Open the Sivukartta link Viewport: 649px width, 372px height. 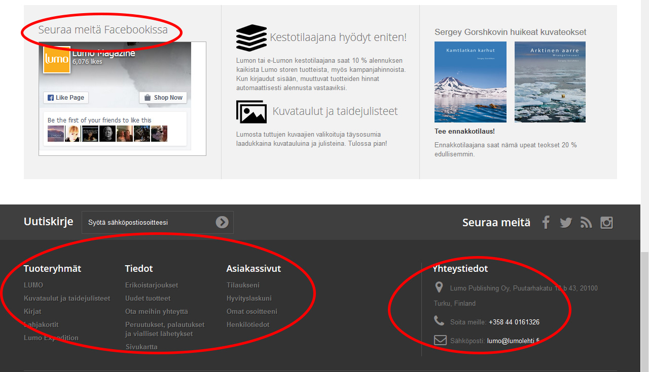(141, 347)
